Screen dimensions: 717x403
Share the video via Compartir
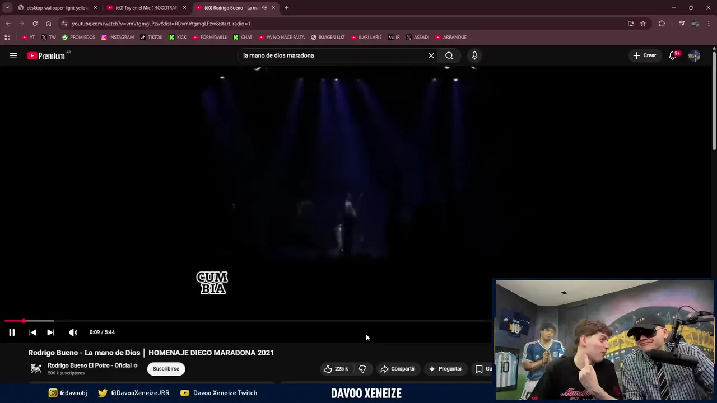point(398,369)
